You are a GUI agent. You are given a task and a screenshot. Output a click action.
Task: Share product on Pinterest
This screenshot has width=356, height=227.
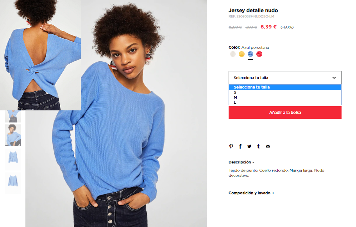pos(231,146)
